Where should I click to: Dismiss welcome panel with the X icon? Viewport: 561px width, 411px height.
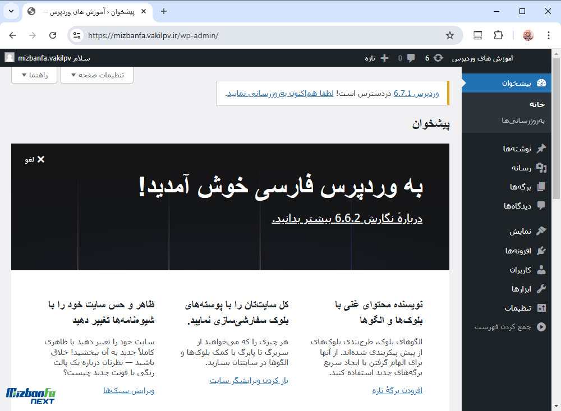(x=41, y=159)
